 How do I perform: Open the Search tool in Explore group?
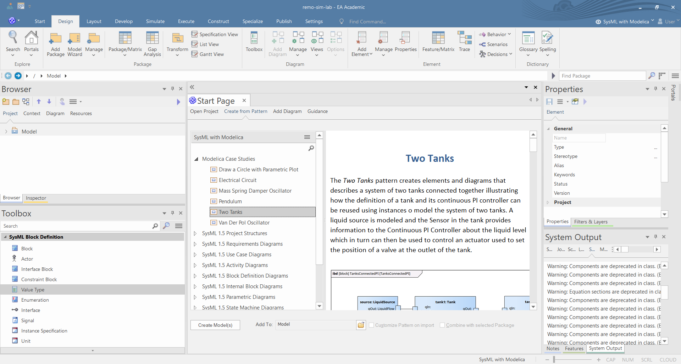click(x=13, y=43)
